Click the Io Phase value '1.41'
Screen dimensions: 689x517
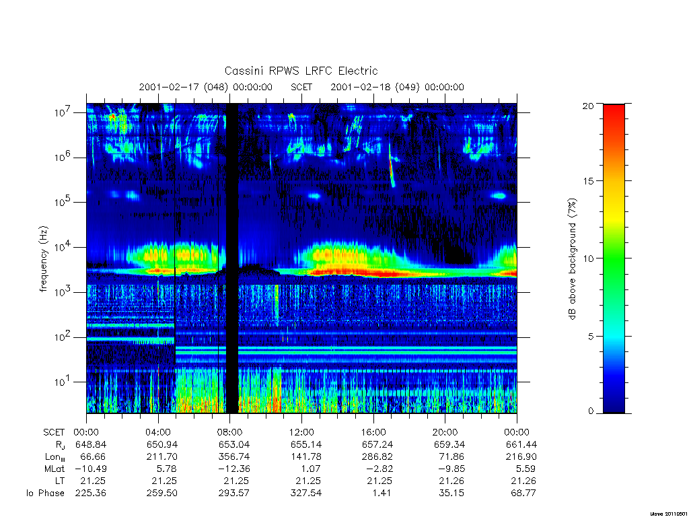tap(382, 493)
